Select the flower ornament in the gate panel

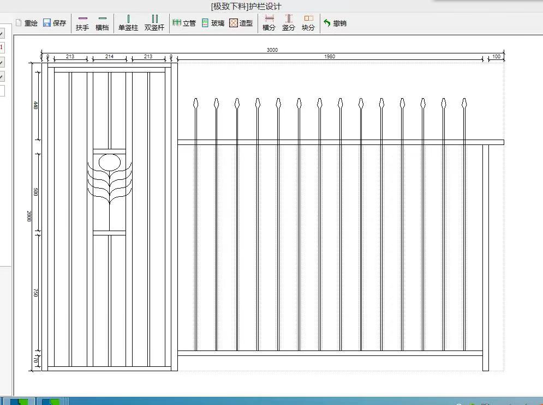pyautogui.click(x=110, y=177)
